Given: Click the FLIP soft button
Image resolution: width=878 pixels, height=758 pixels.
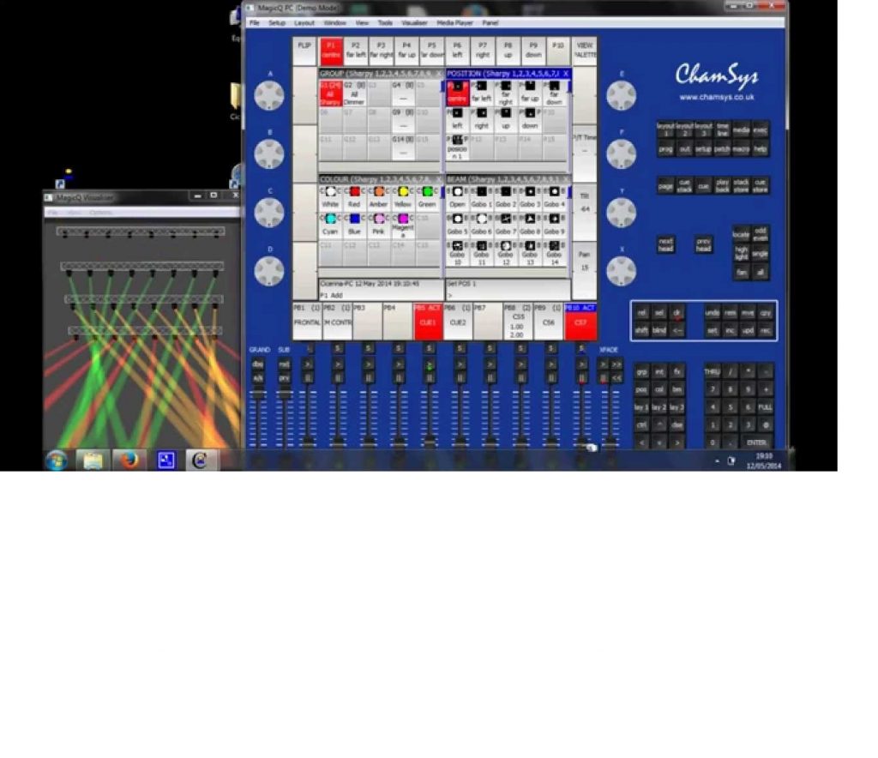Looking at the screenshot, I should pyautogui.click(x=304, y=51).
